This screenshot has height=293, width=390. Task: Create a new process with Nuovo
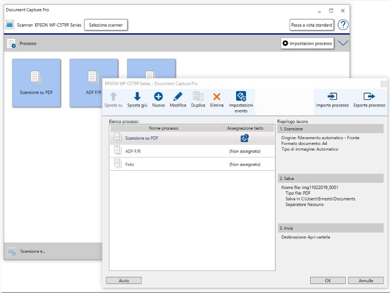(x=158, y=96)
